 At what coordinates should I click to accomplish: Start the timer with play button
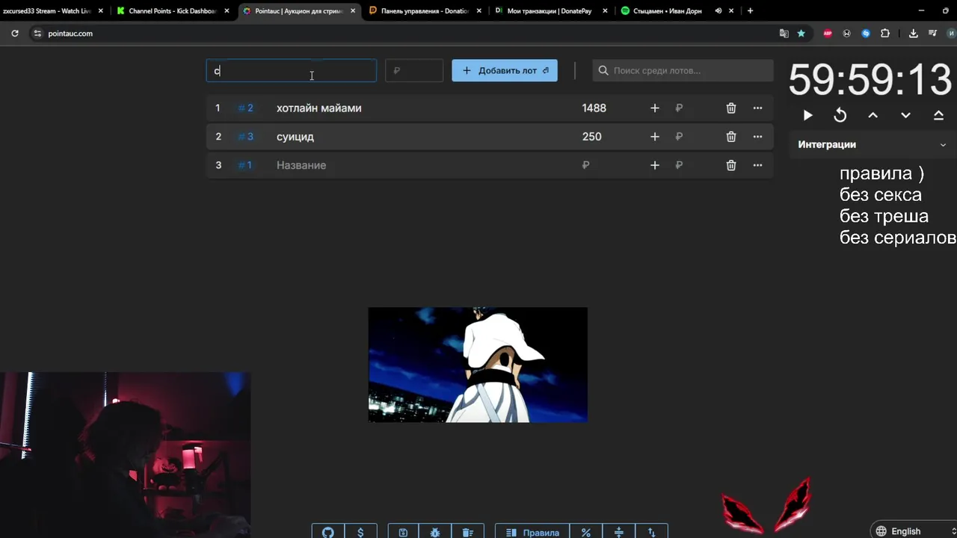pos(807,115)
